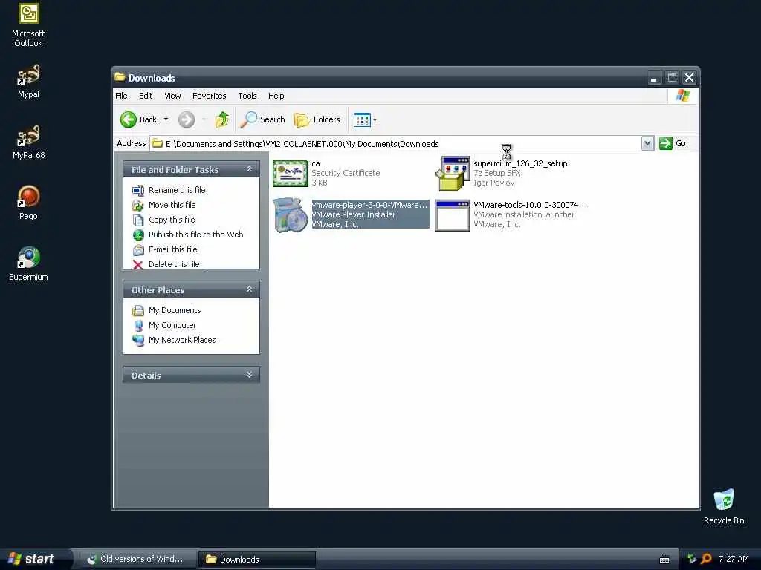Click Rename this file
761x570 pixels.
[x=177, y=190]
